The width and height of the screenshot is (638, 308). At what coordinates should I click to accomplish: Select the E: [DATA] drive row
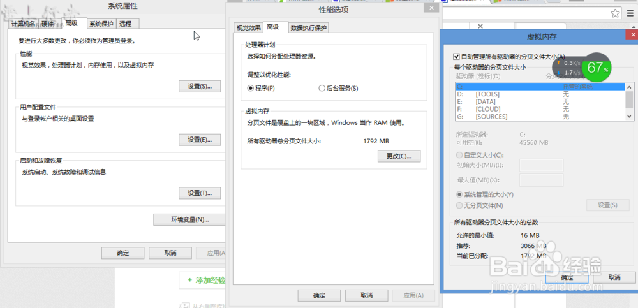click(540, 102)
